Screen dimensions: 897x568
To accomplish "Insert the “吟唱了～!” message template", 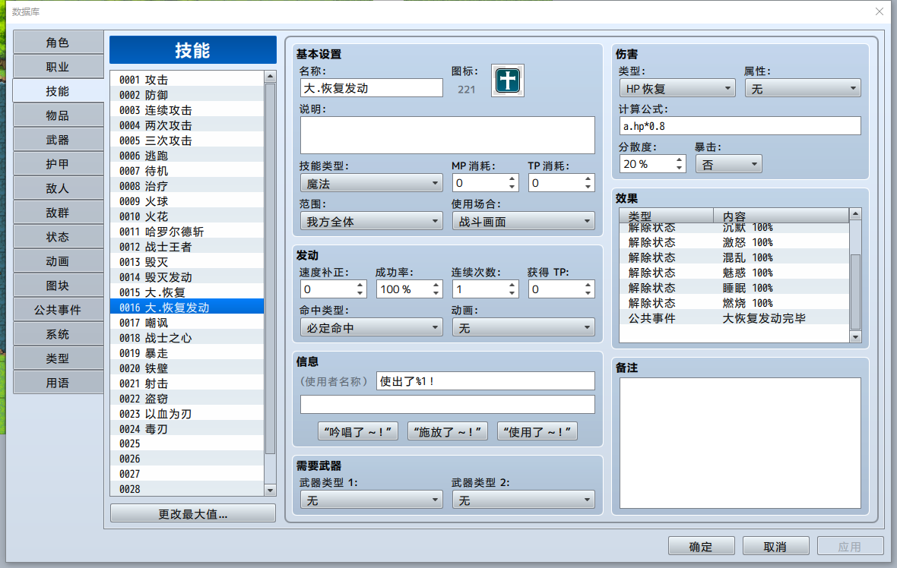I will (x=358, y=431).
